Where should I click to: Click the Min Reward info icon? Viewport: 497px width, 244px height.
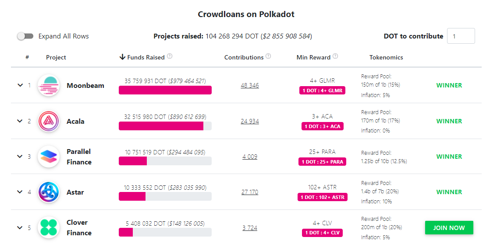pyautogui.click(x=335, y=56)
